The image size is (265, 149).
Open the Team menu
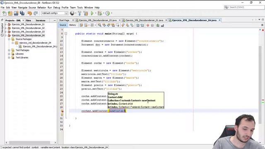tap(73, 7)
